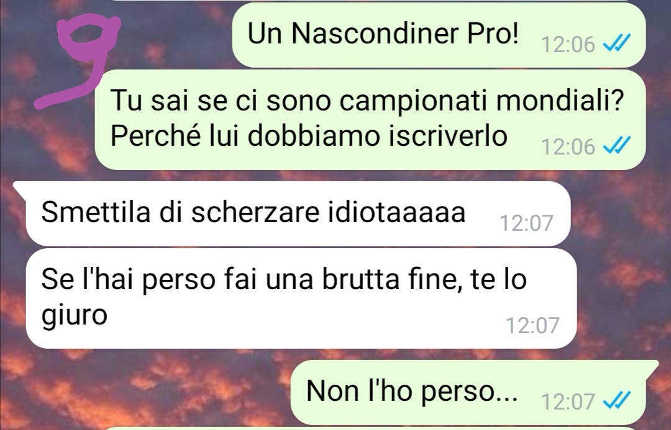Click 12:07 timestamp on "Smettila di scherzare" message

pos(526,223)
